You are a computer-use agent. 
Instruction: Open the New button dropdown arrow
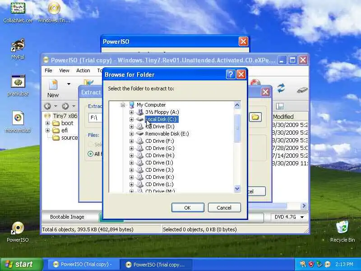coord(69,84)
